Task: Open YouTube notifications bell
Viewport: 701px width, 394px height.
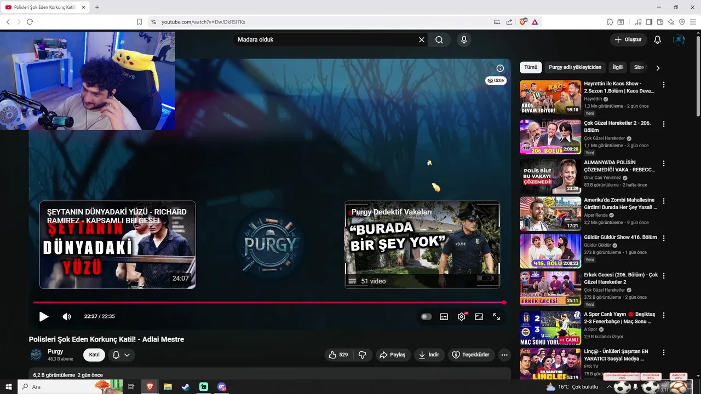Action: [x=658, y=40]
